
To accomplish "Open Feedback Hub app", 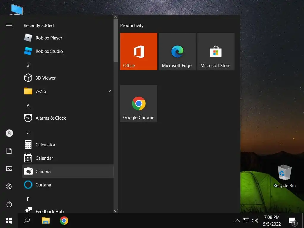I will 68,210.
